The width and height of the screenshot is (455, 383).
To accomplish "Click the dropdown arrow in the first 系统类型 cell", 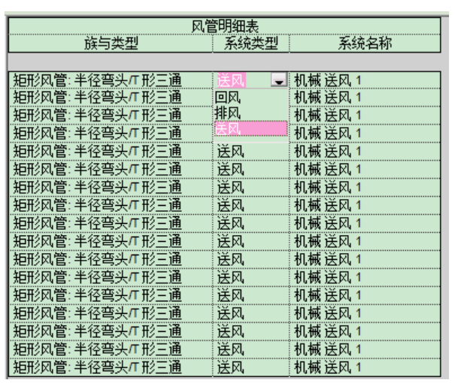I will [x=279, y=80].
